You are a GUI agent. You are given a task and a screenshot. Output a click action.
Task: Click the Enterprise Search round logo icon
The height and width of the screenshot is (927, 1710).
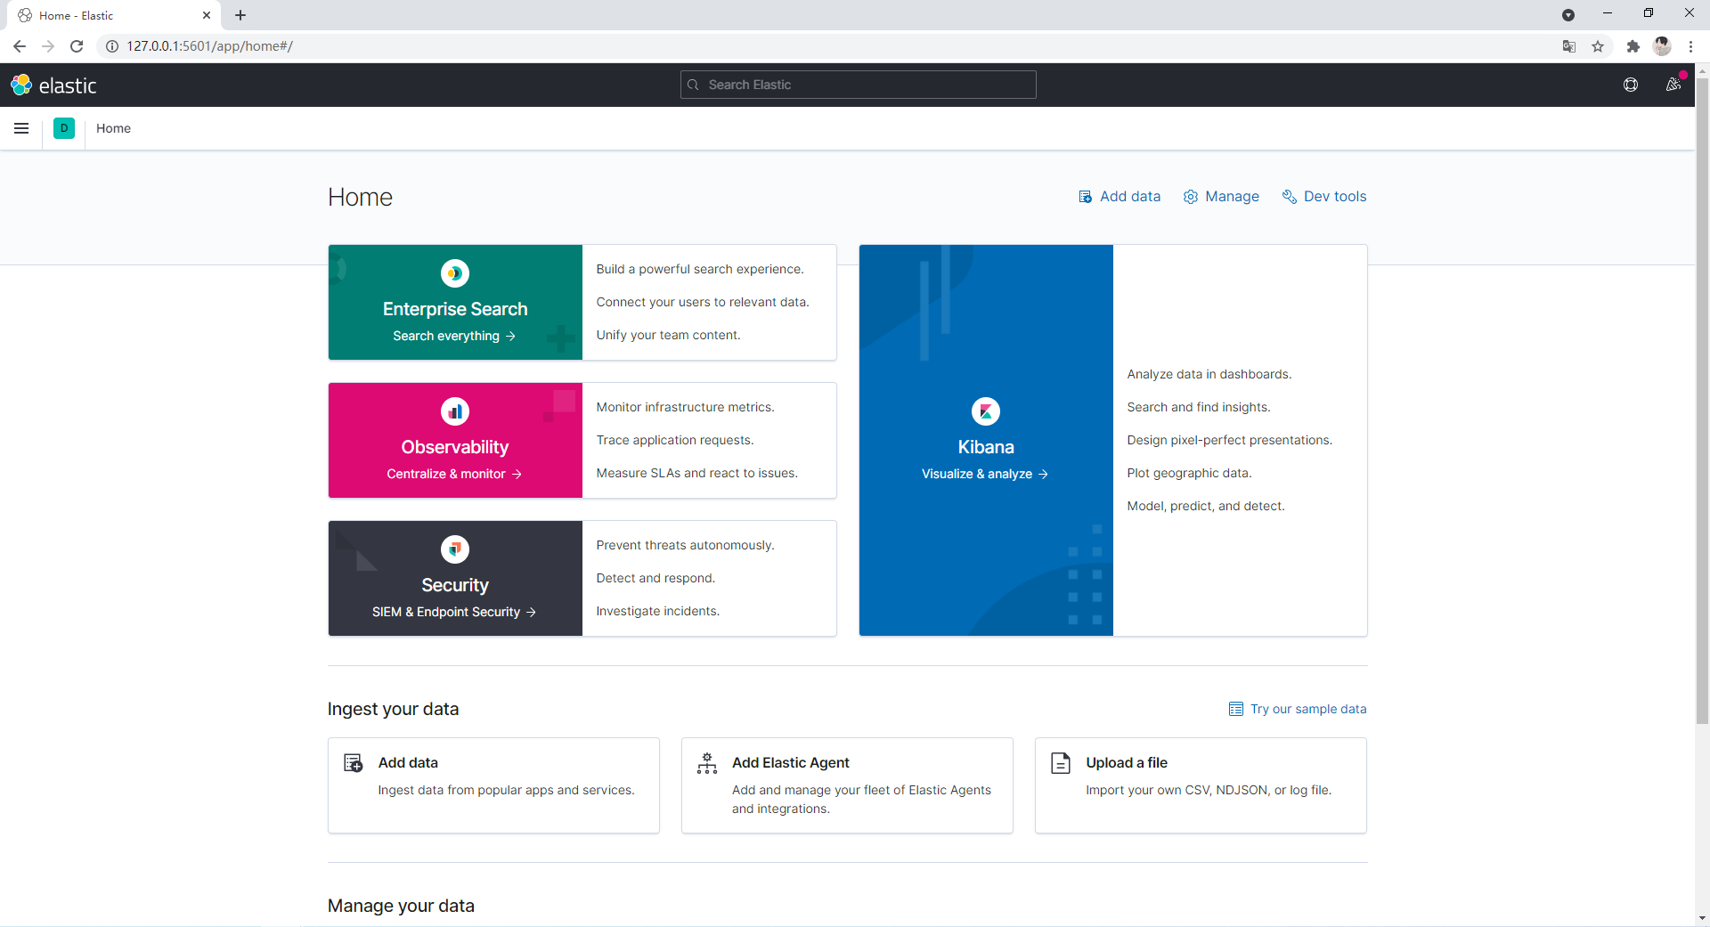click(x=455, y=273)
